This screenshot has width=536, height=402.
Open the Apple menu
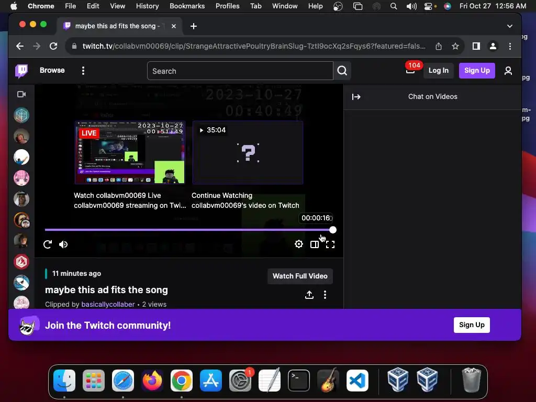click(14, 6)
